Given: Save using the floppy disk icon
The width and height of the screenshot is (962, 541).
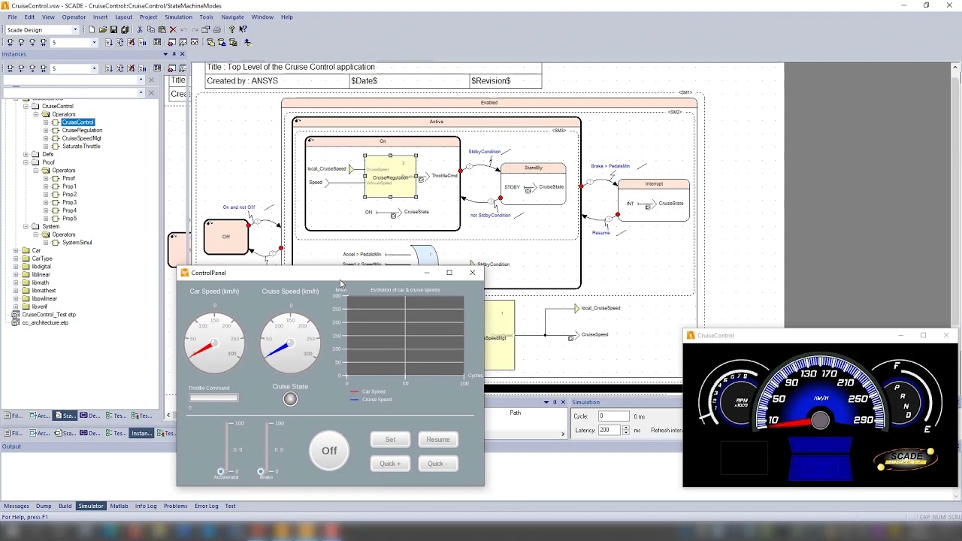Looking at the screenshot, I should click(x=113, y=29).
